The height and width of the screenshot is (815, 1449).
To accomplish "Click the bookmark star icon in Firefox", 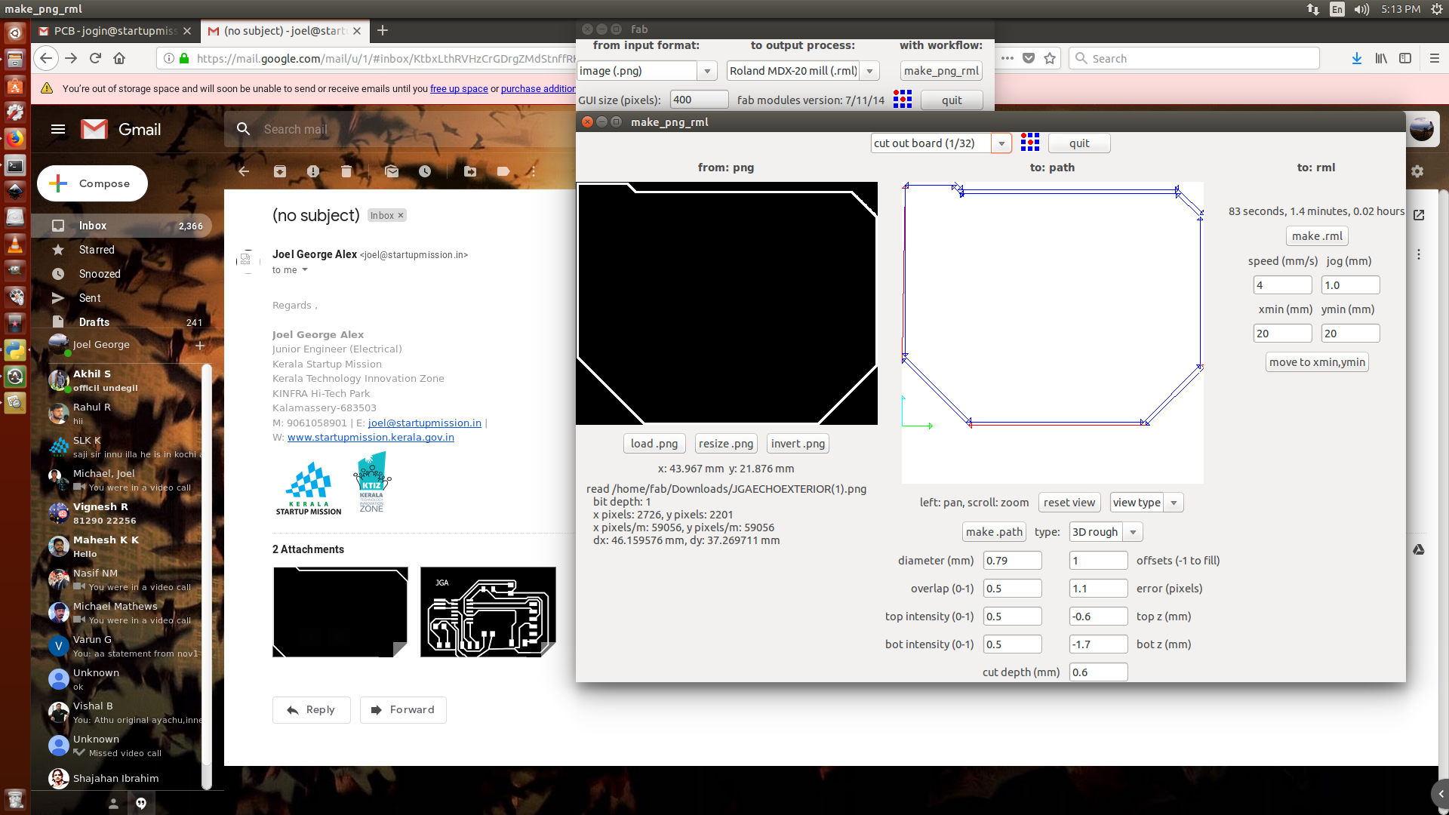I will [1050, 58].
